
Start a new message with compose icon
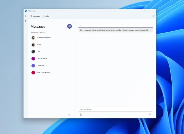click(x=70, y=26)
